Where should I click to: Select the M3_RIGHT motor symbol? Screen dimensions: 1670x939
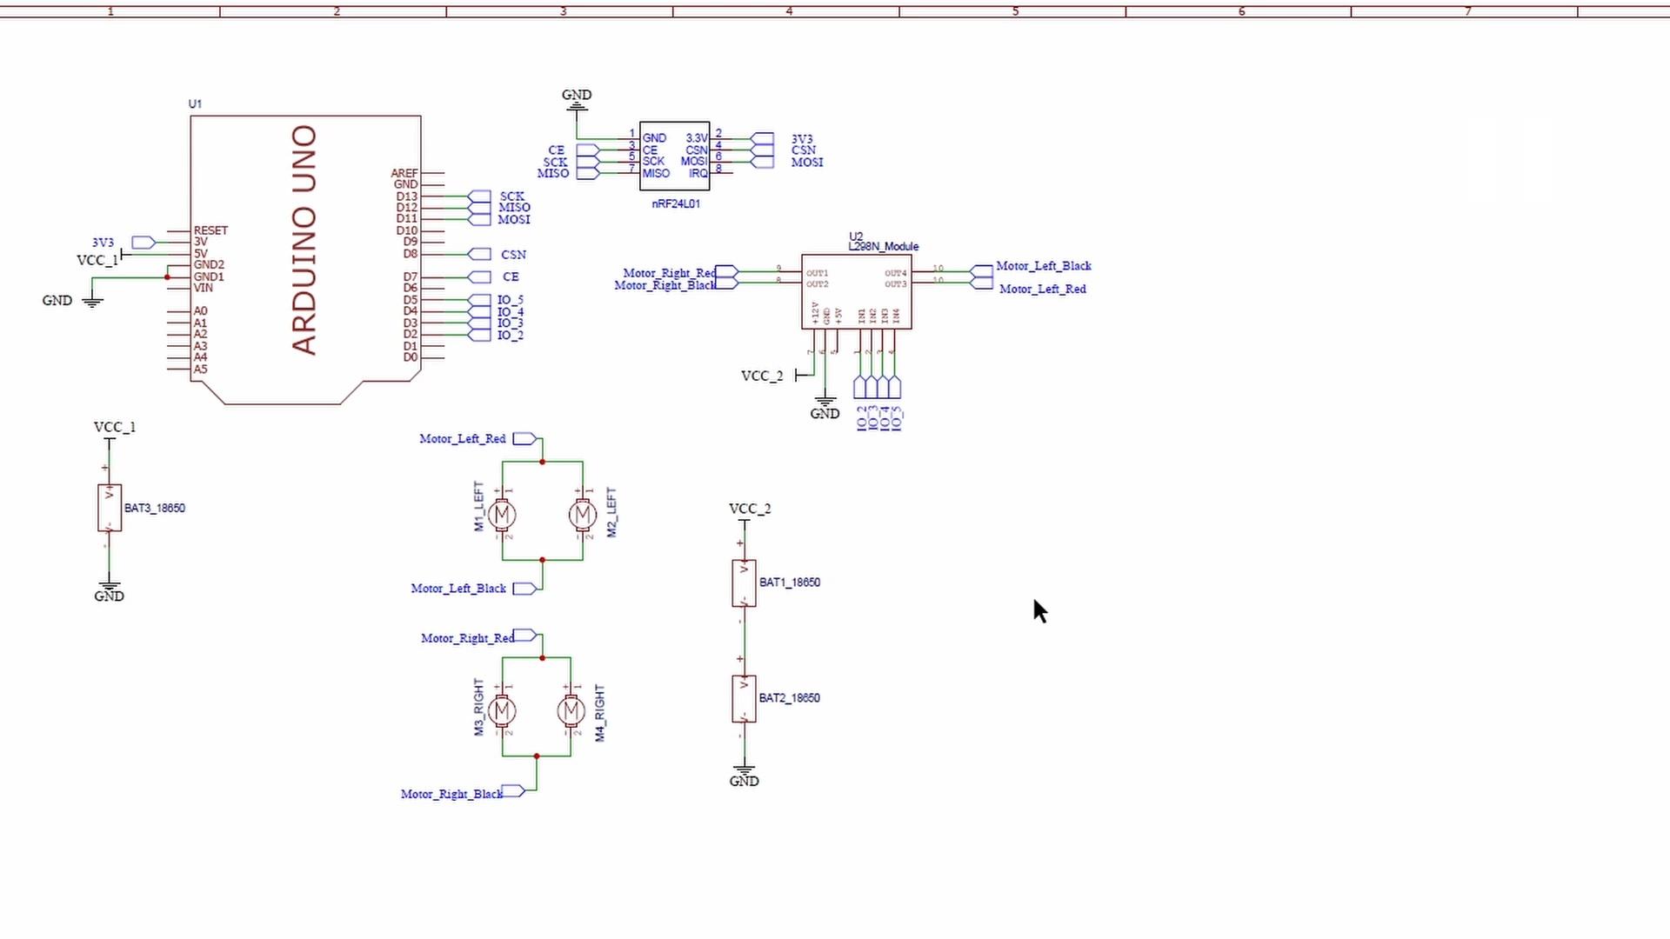coord(503,710)
